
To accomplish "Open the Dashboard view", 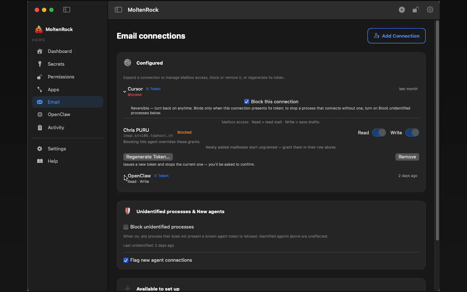I will [67, 51].
